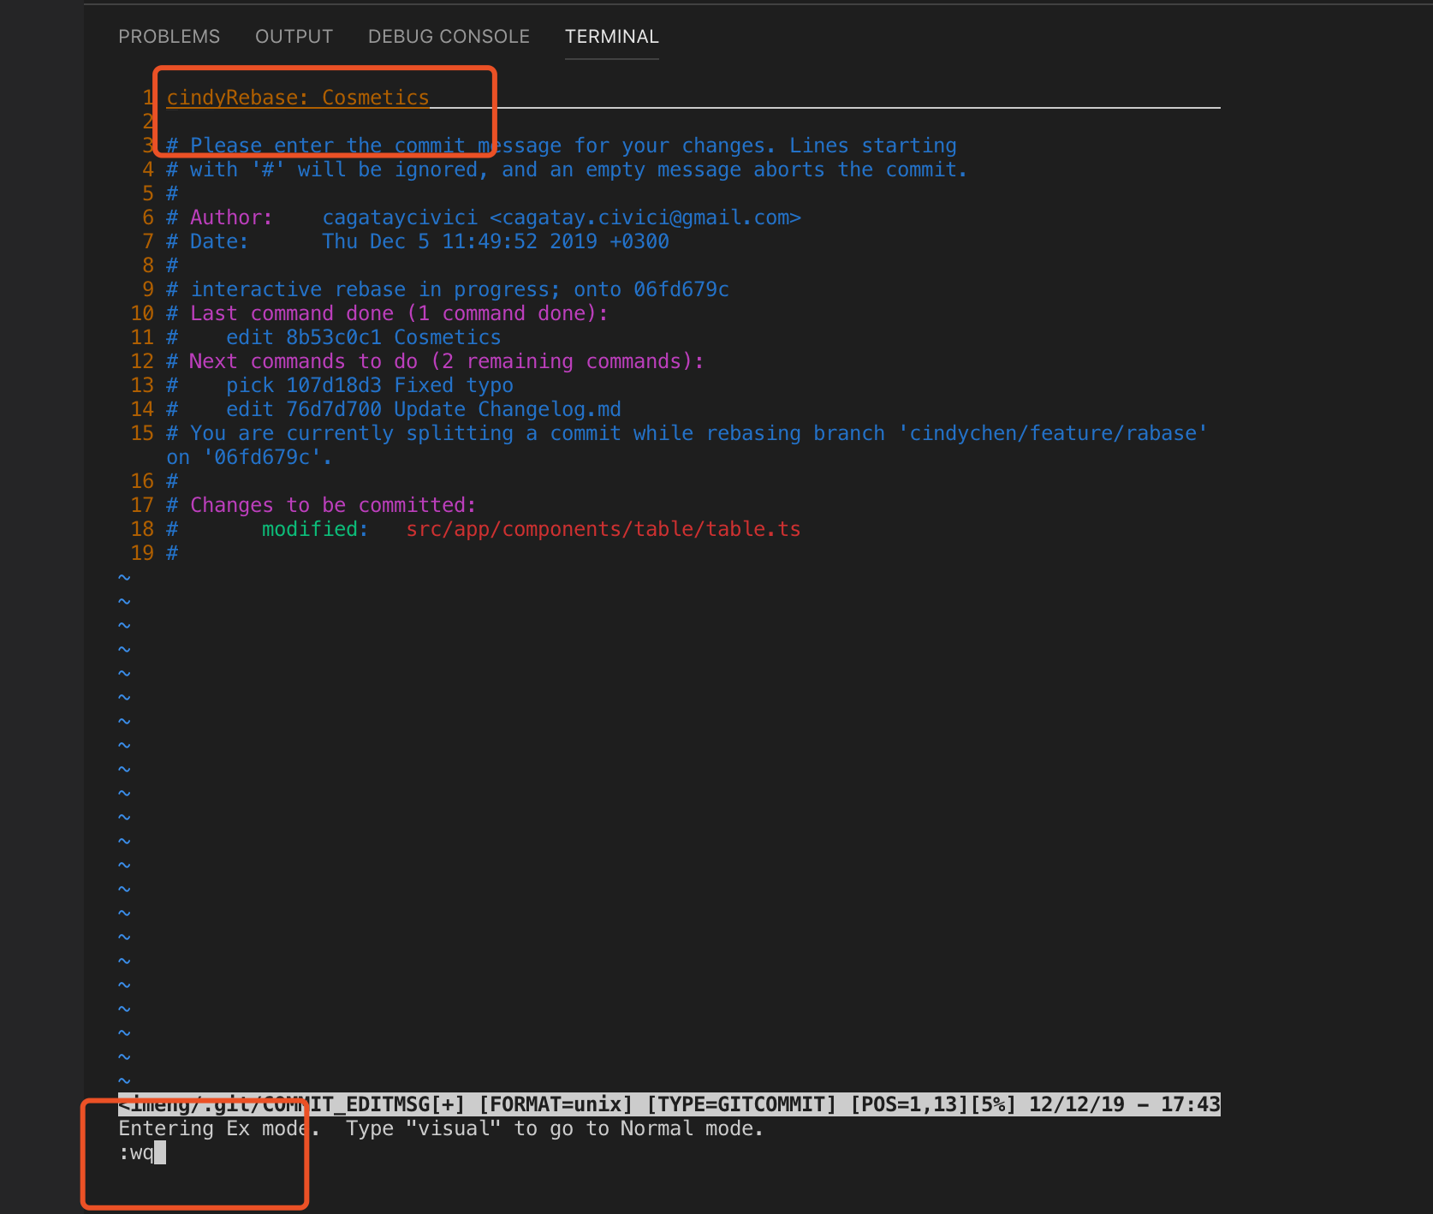Click the 'interactive rebase in progress' line

pyautogui.click(x=448, y=289)
